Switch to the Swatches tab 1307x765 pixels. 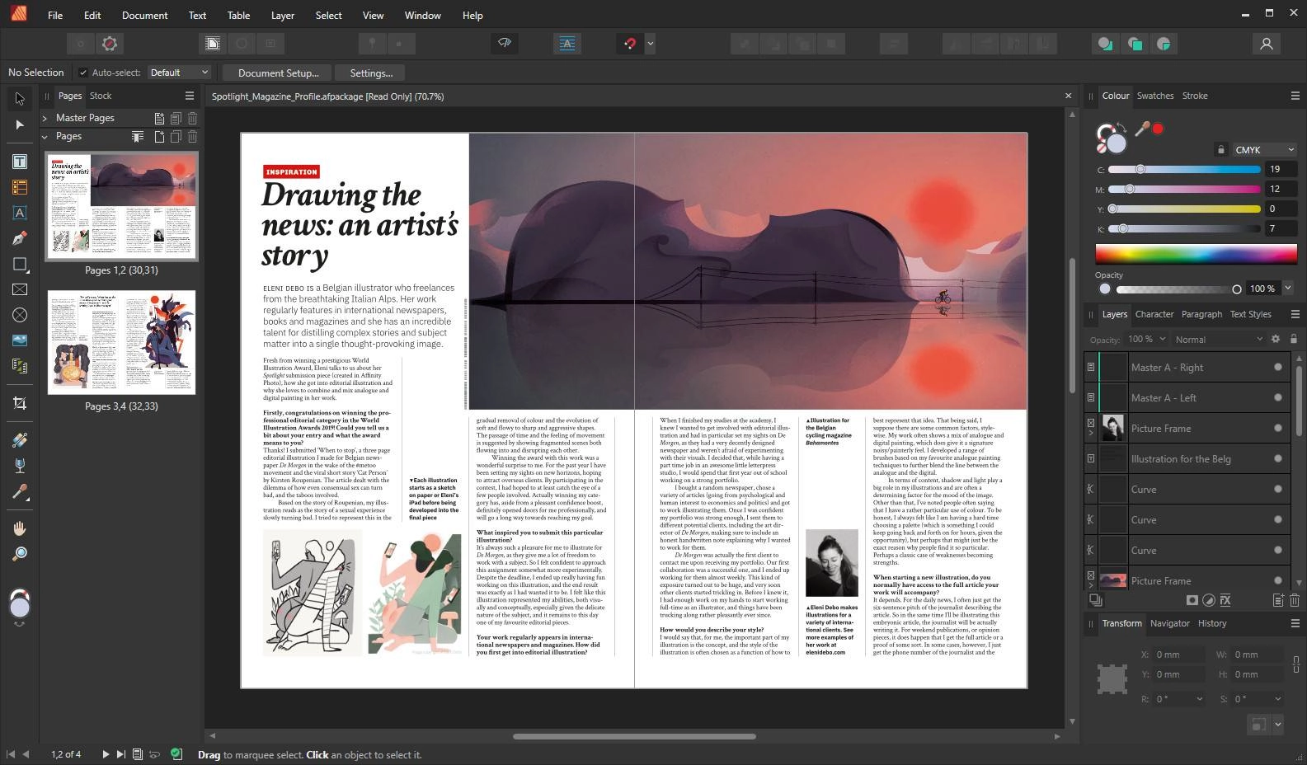(1154, 96)
